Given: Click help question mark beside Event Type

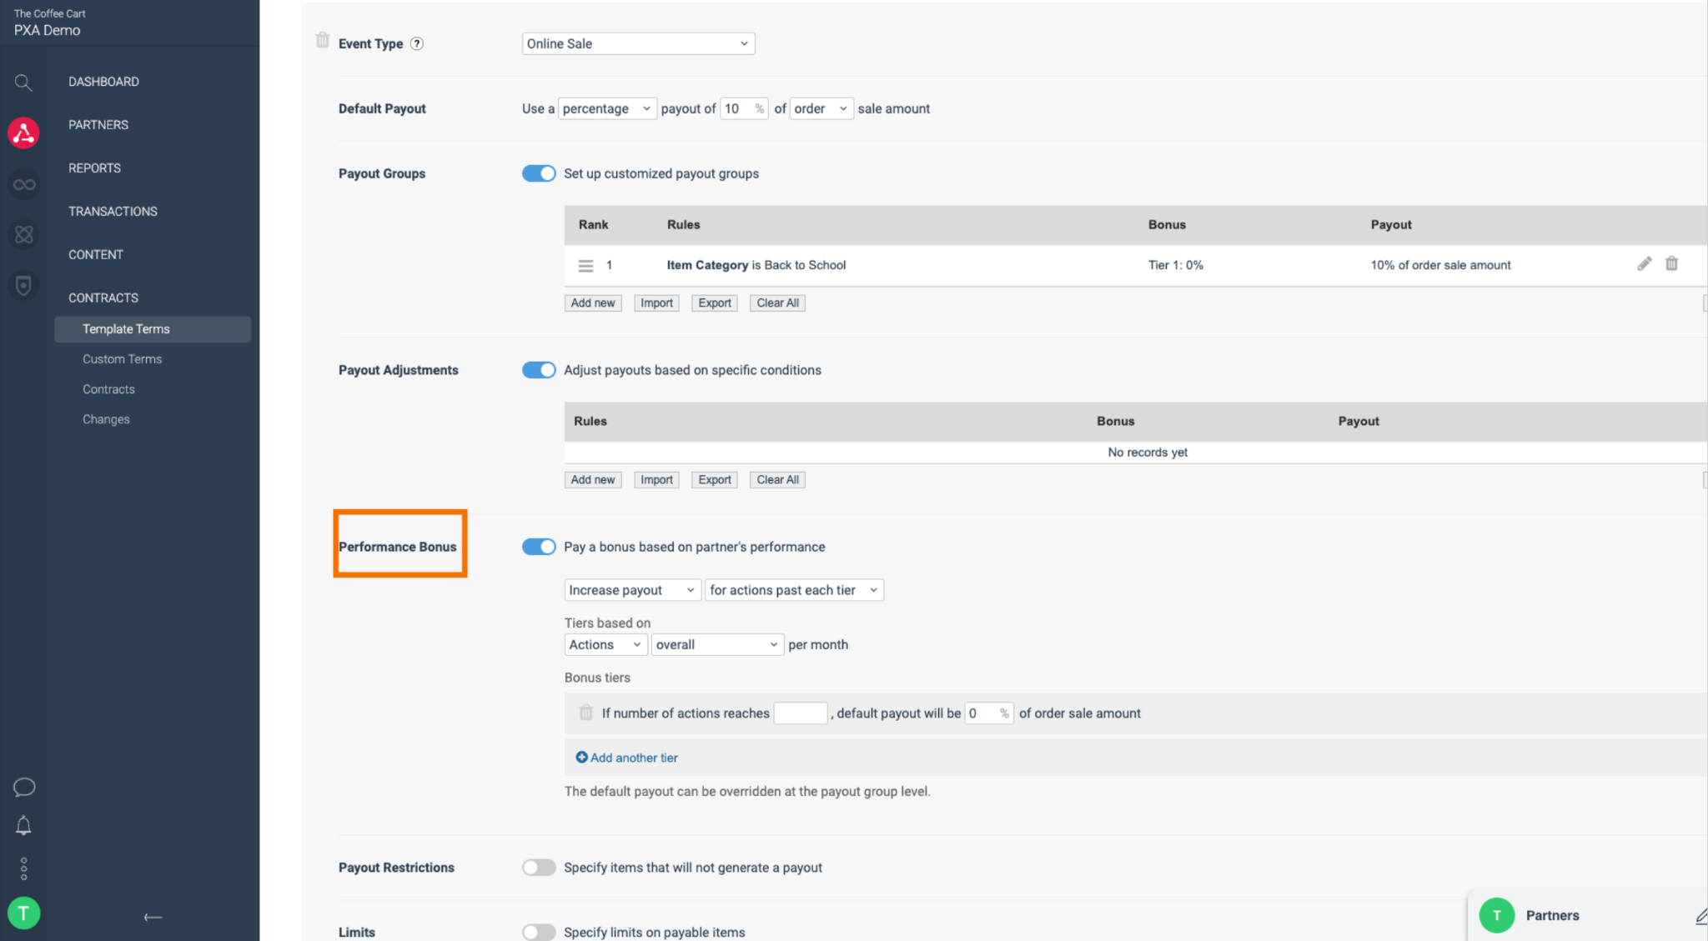Looking at the screenshot, I should (417, 44).
